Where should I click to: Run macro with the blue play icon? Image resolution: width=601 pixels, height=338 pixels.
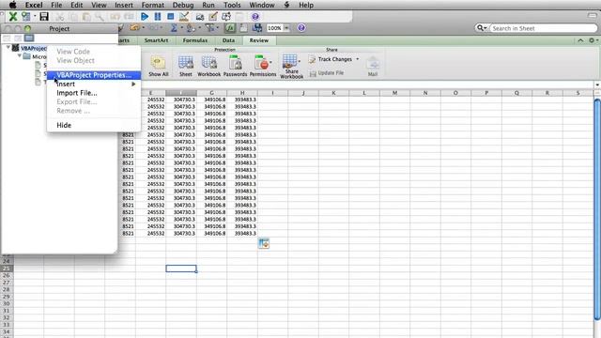point(145,17)
